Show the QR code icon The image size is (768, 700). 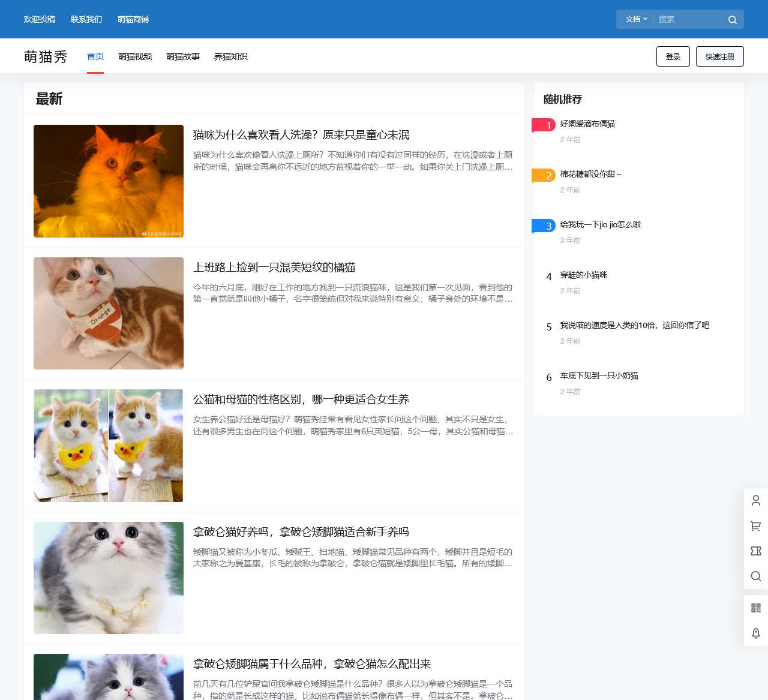tap(755, 608)
